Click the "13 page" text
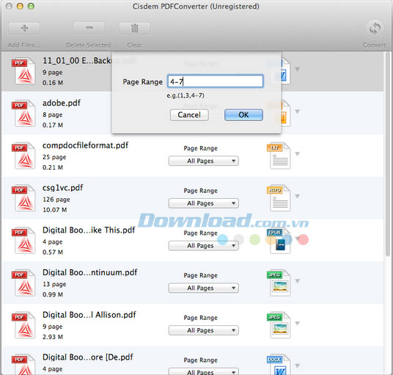This screenshot has height=375, width=393. pyautogui.click(x=54, y=285)
